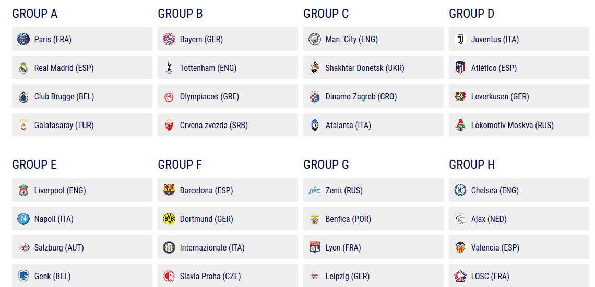Viewport: 595px width, 287px height.
Task: Click the Chelsea club crest
Action: pyautogui.click(x=460, y=190)
